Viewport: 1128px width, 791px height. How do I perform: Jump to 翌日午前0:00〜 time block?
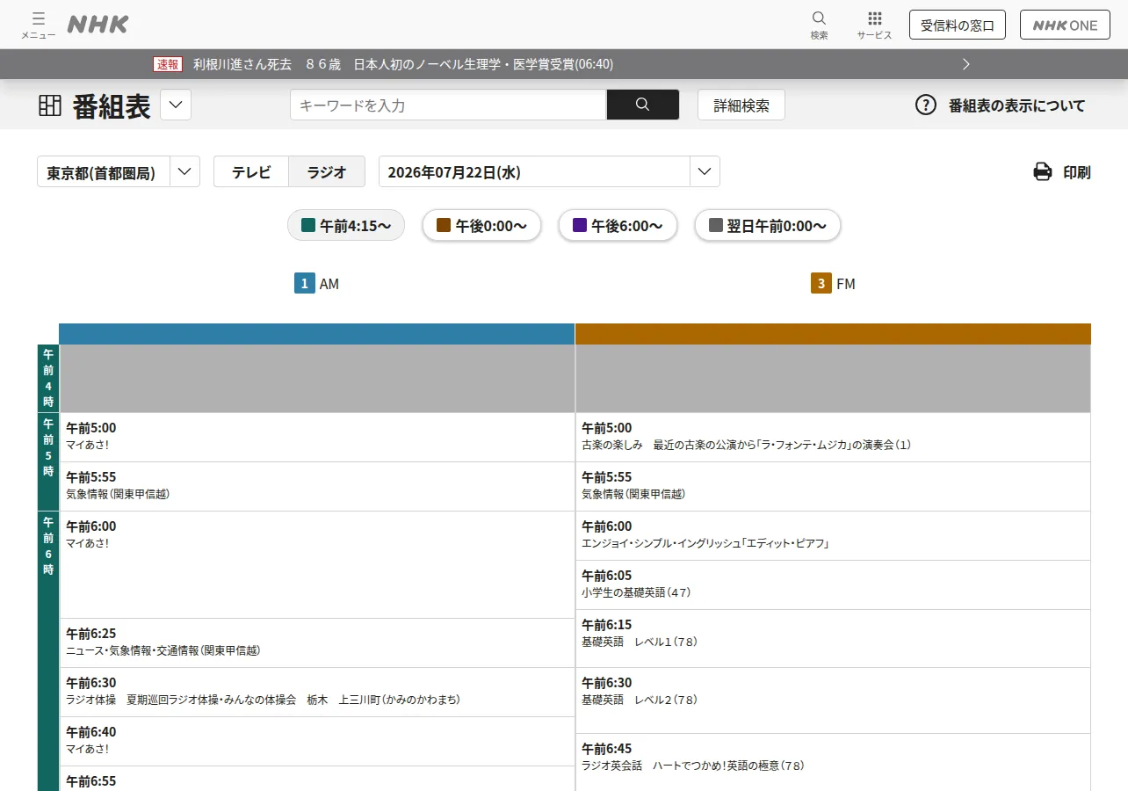coord(768,225)
